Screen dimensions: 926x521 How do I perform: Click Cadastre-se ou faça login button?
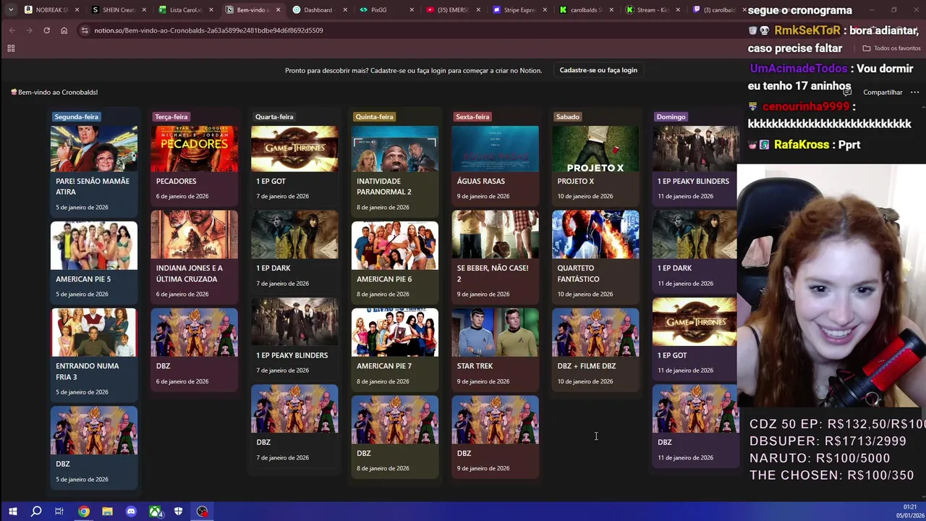pos(598,70)
